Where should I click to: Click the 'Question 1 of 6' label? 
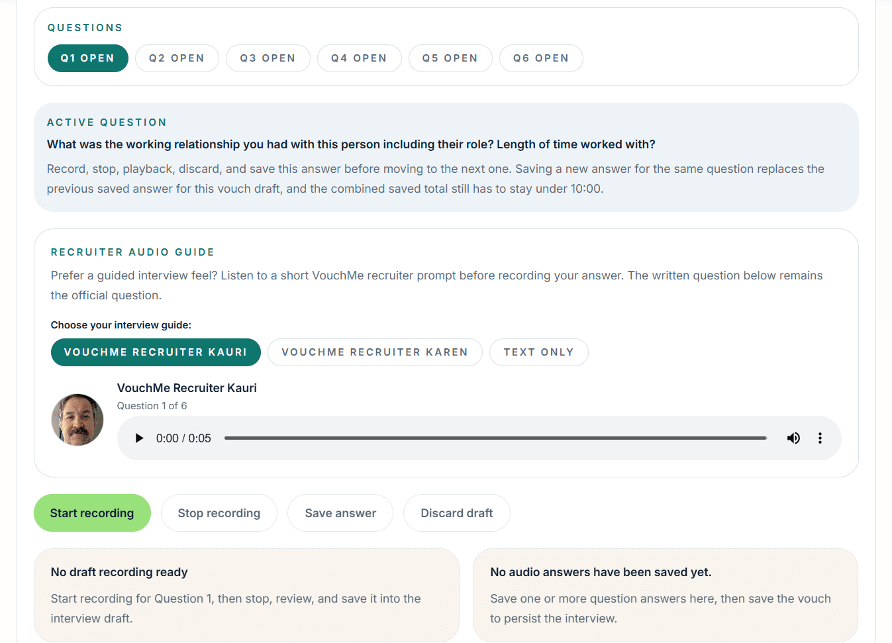coord(152,406)
